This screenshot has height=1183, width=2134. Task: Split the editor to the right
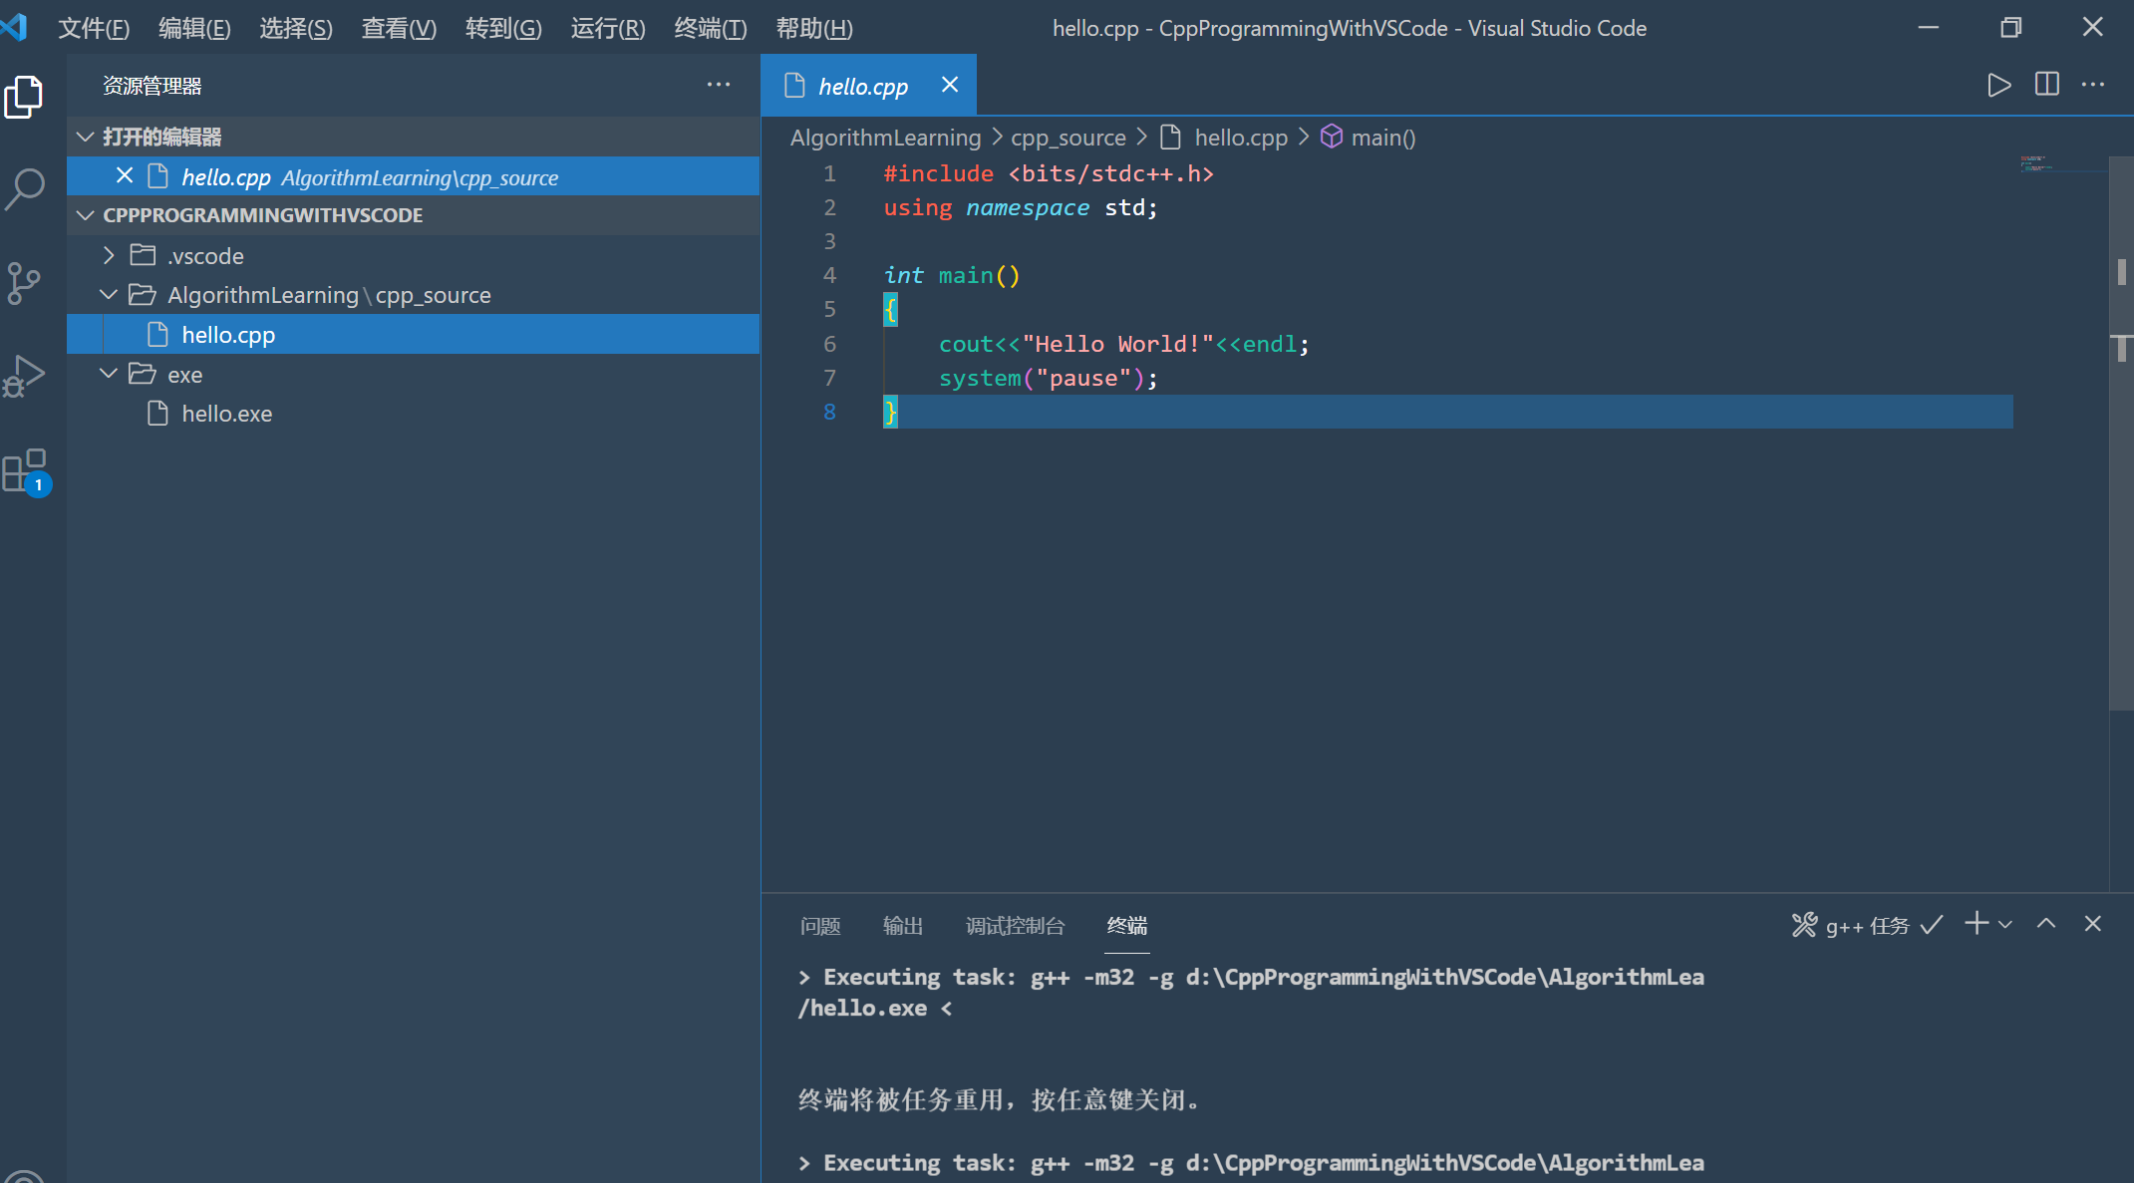(x=2046, y=86)
